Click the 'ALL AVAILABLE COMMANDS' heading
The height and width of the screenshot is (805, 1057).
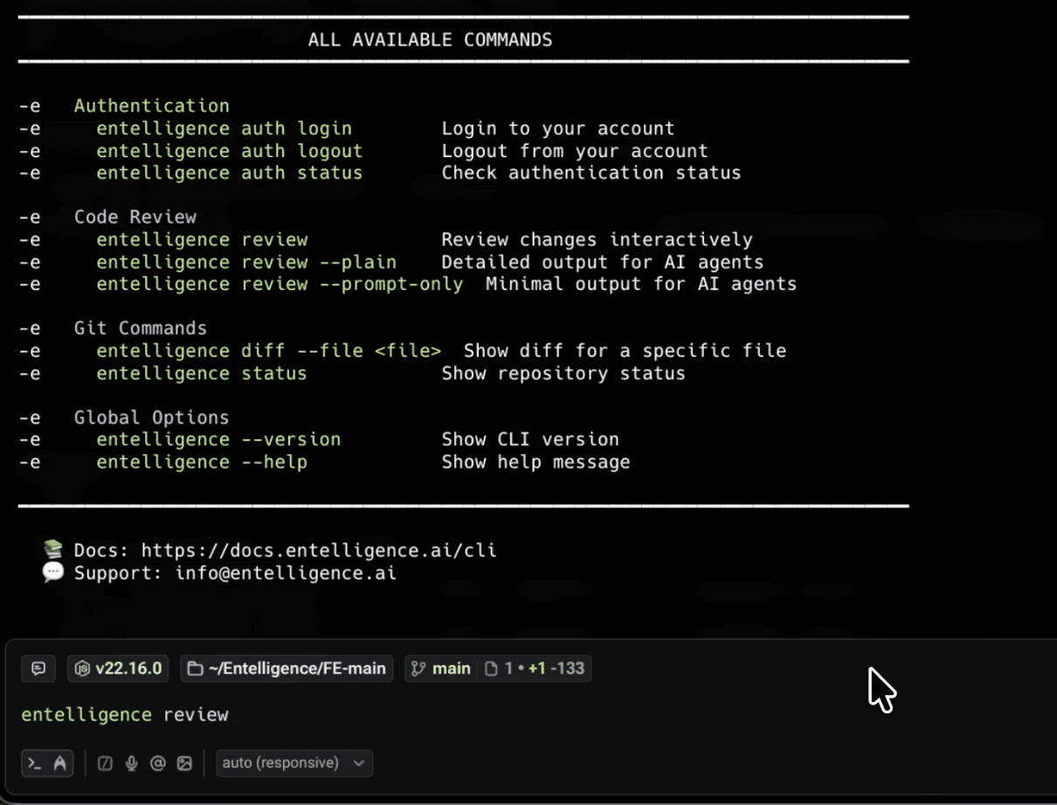point(430,40)
